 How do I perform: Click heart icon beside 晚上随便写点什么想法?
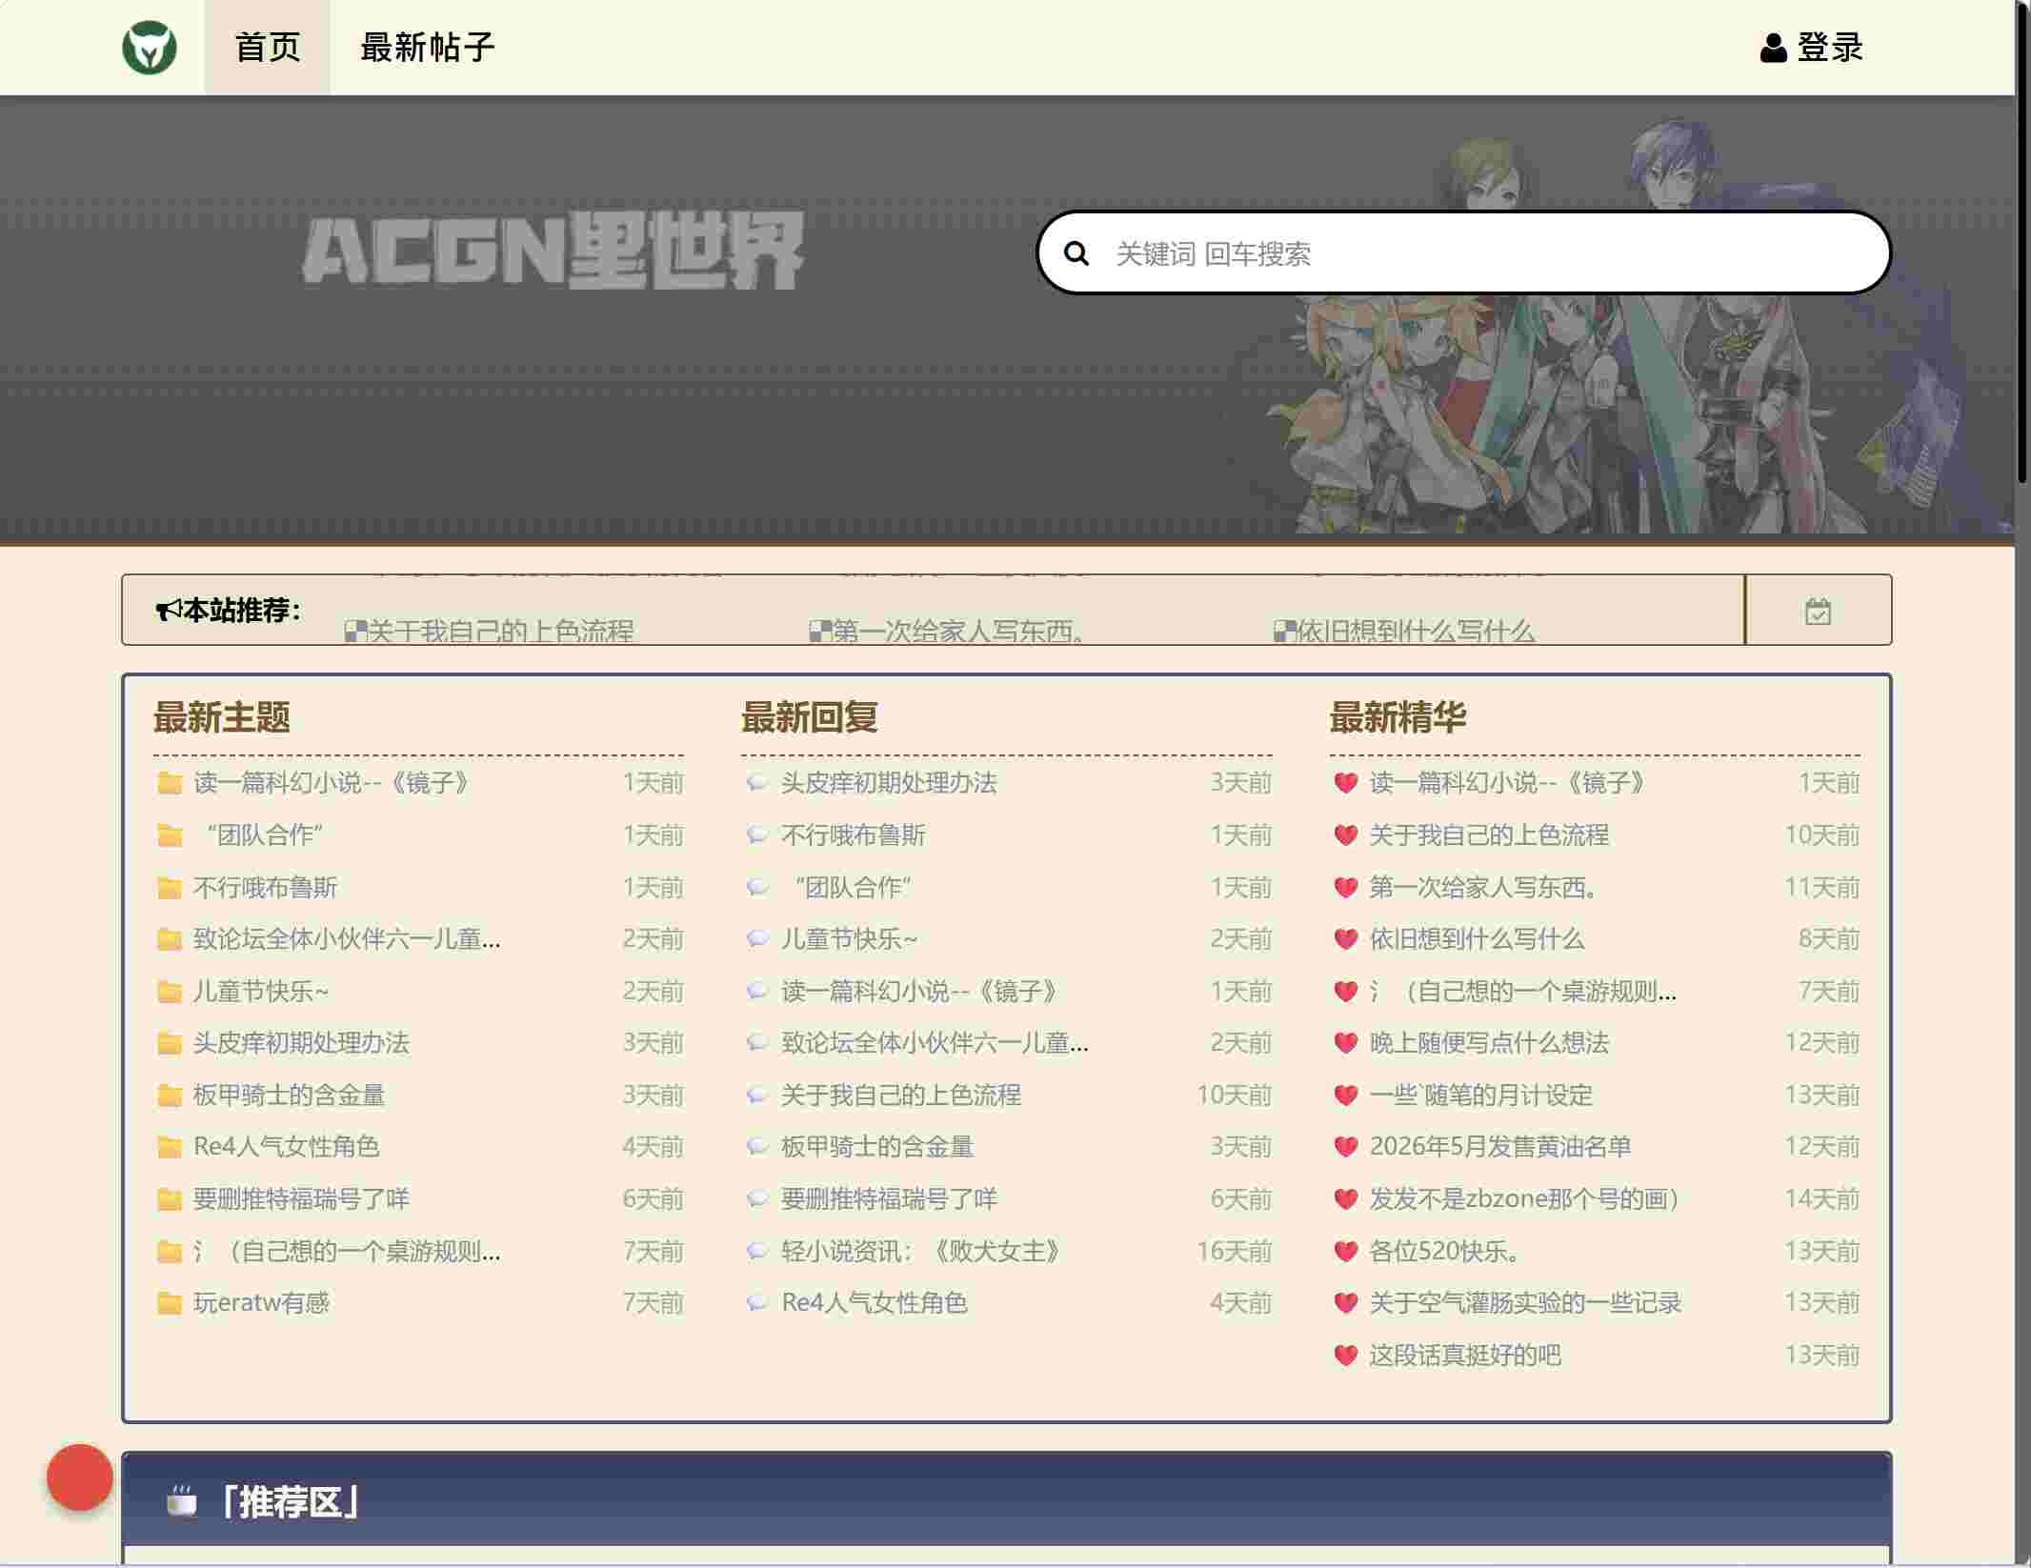coord(1345,1043)
